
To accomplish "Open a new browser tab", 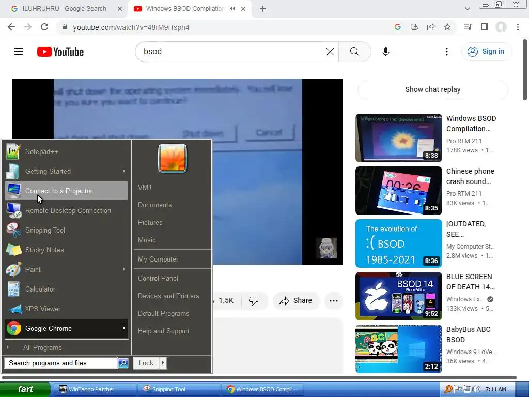I will (x=263, y=9).
